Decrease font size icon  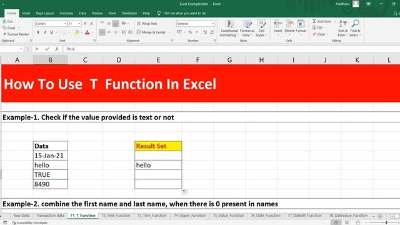click(92, 24)
